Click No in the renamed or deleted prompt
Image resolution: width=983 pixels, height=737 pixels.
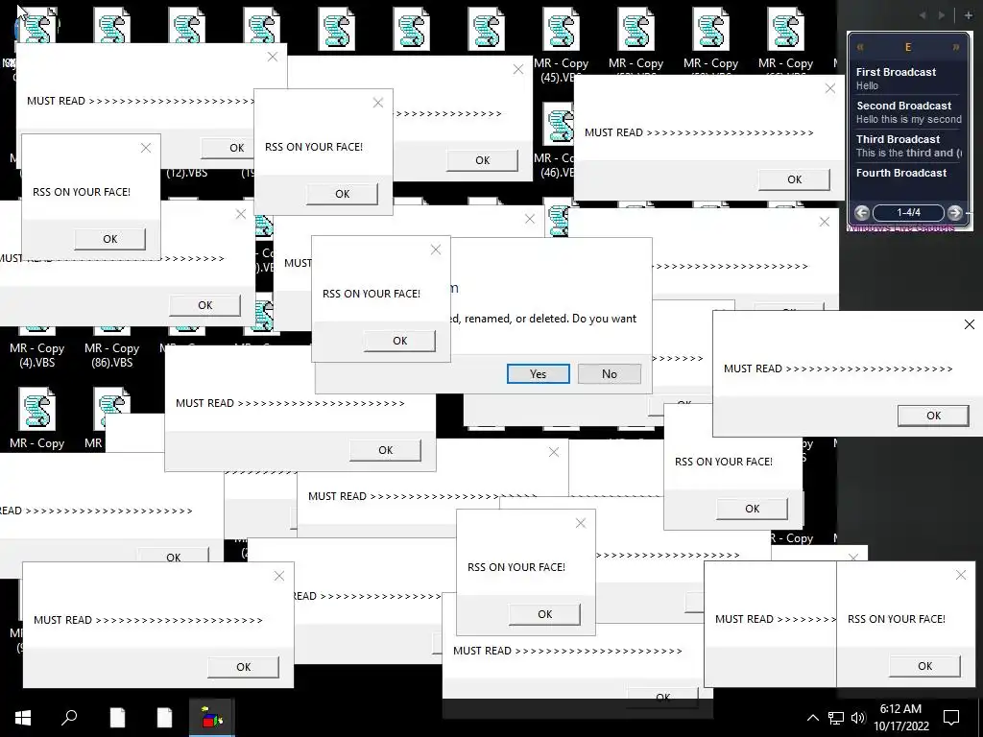[x=610, y=373]
